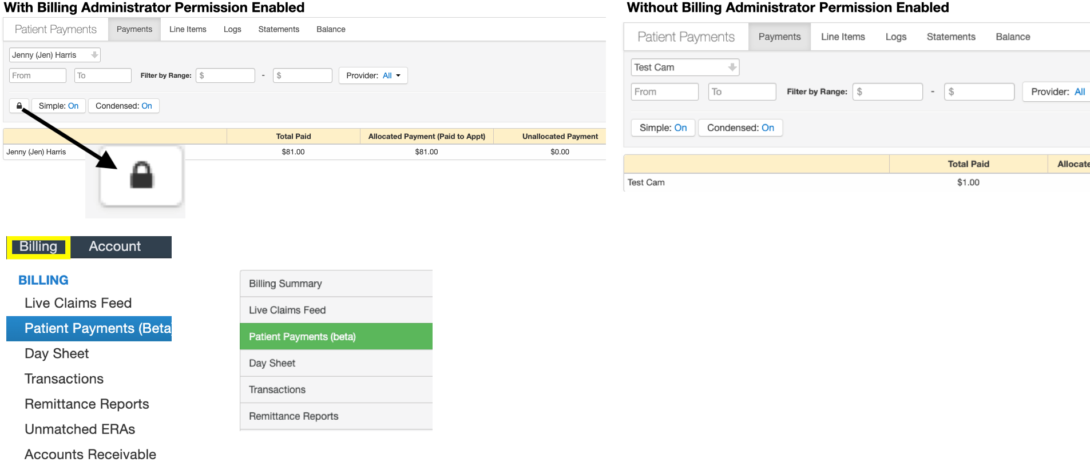Open the highlighted Billing menu

[38, 247]
